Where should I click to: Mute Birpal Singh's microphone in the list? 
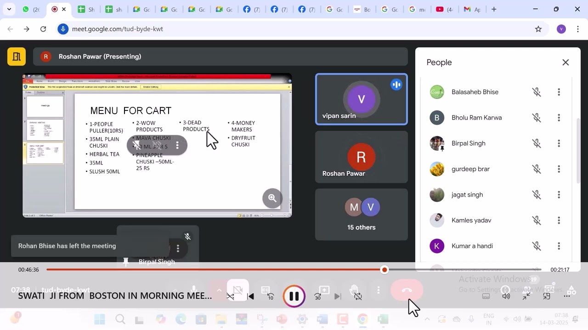(536, 143)
